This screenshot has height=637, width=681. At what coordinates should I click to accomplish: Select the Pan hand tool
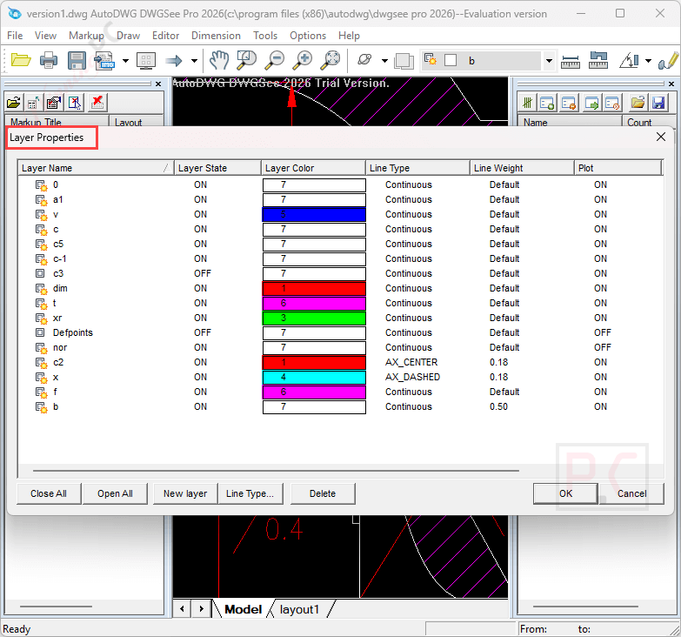point(219,60)
